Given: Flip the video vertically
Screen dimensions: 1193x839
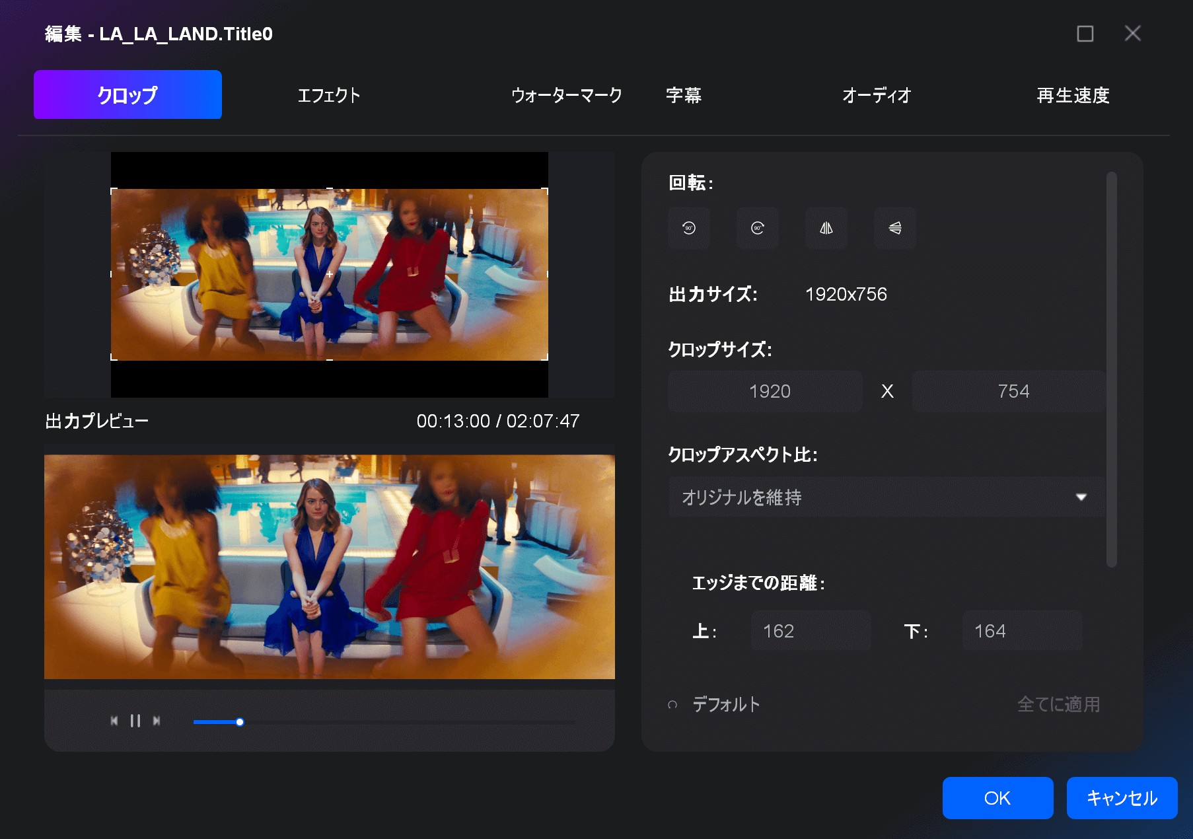Looking at the screenshot, I should [x=894, y=228].
